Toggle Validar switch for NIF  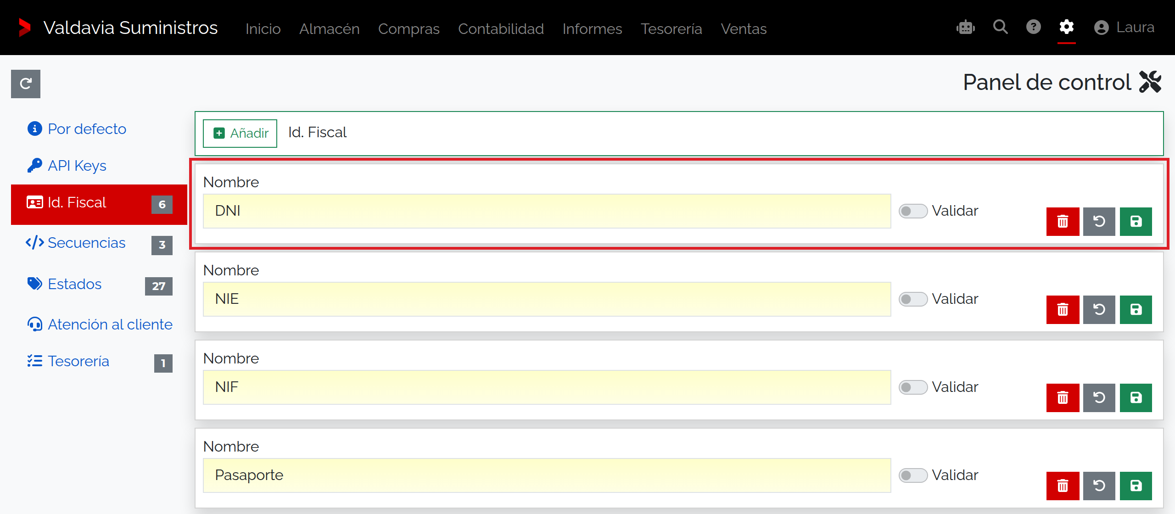click(x=913, y=387)
